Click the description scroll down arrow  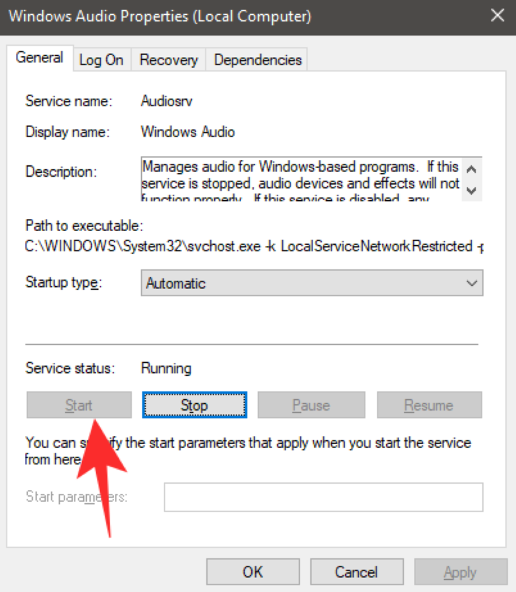click(x=472, y=190)
